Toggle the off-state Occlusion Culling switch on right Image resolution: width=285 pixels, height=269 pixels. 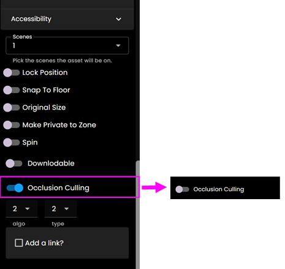tap(182, 189)
